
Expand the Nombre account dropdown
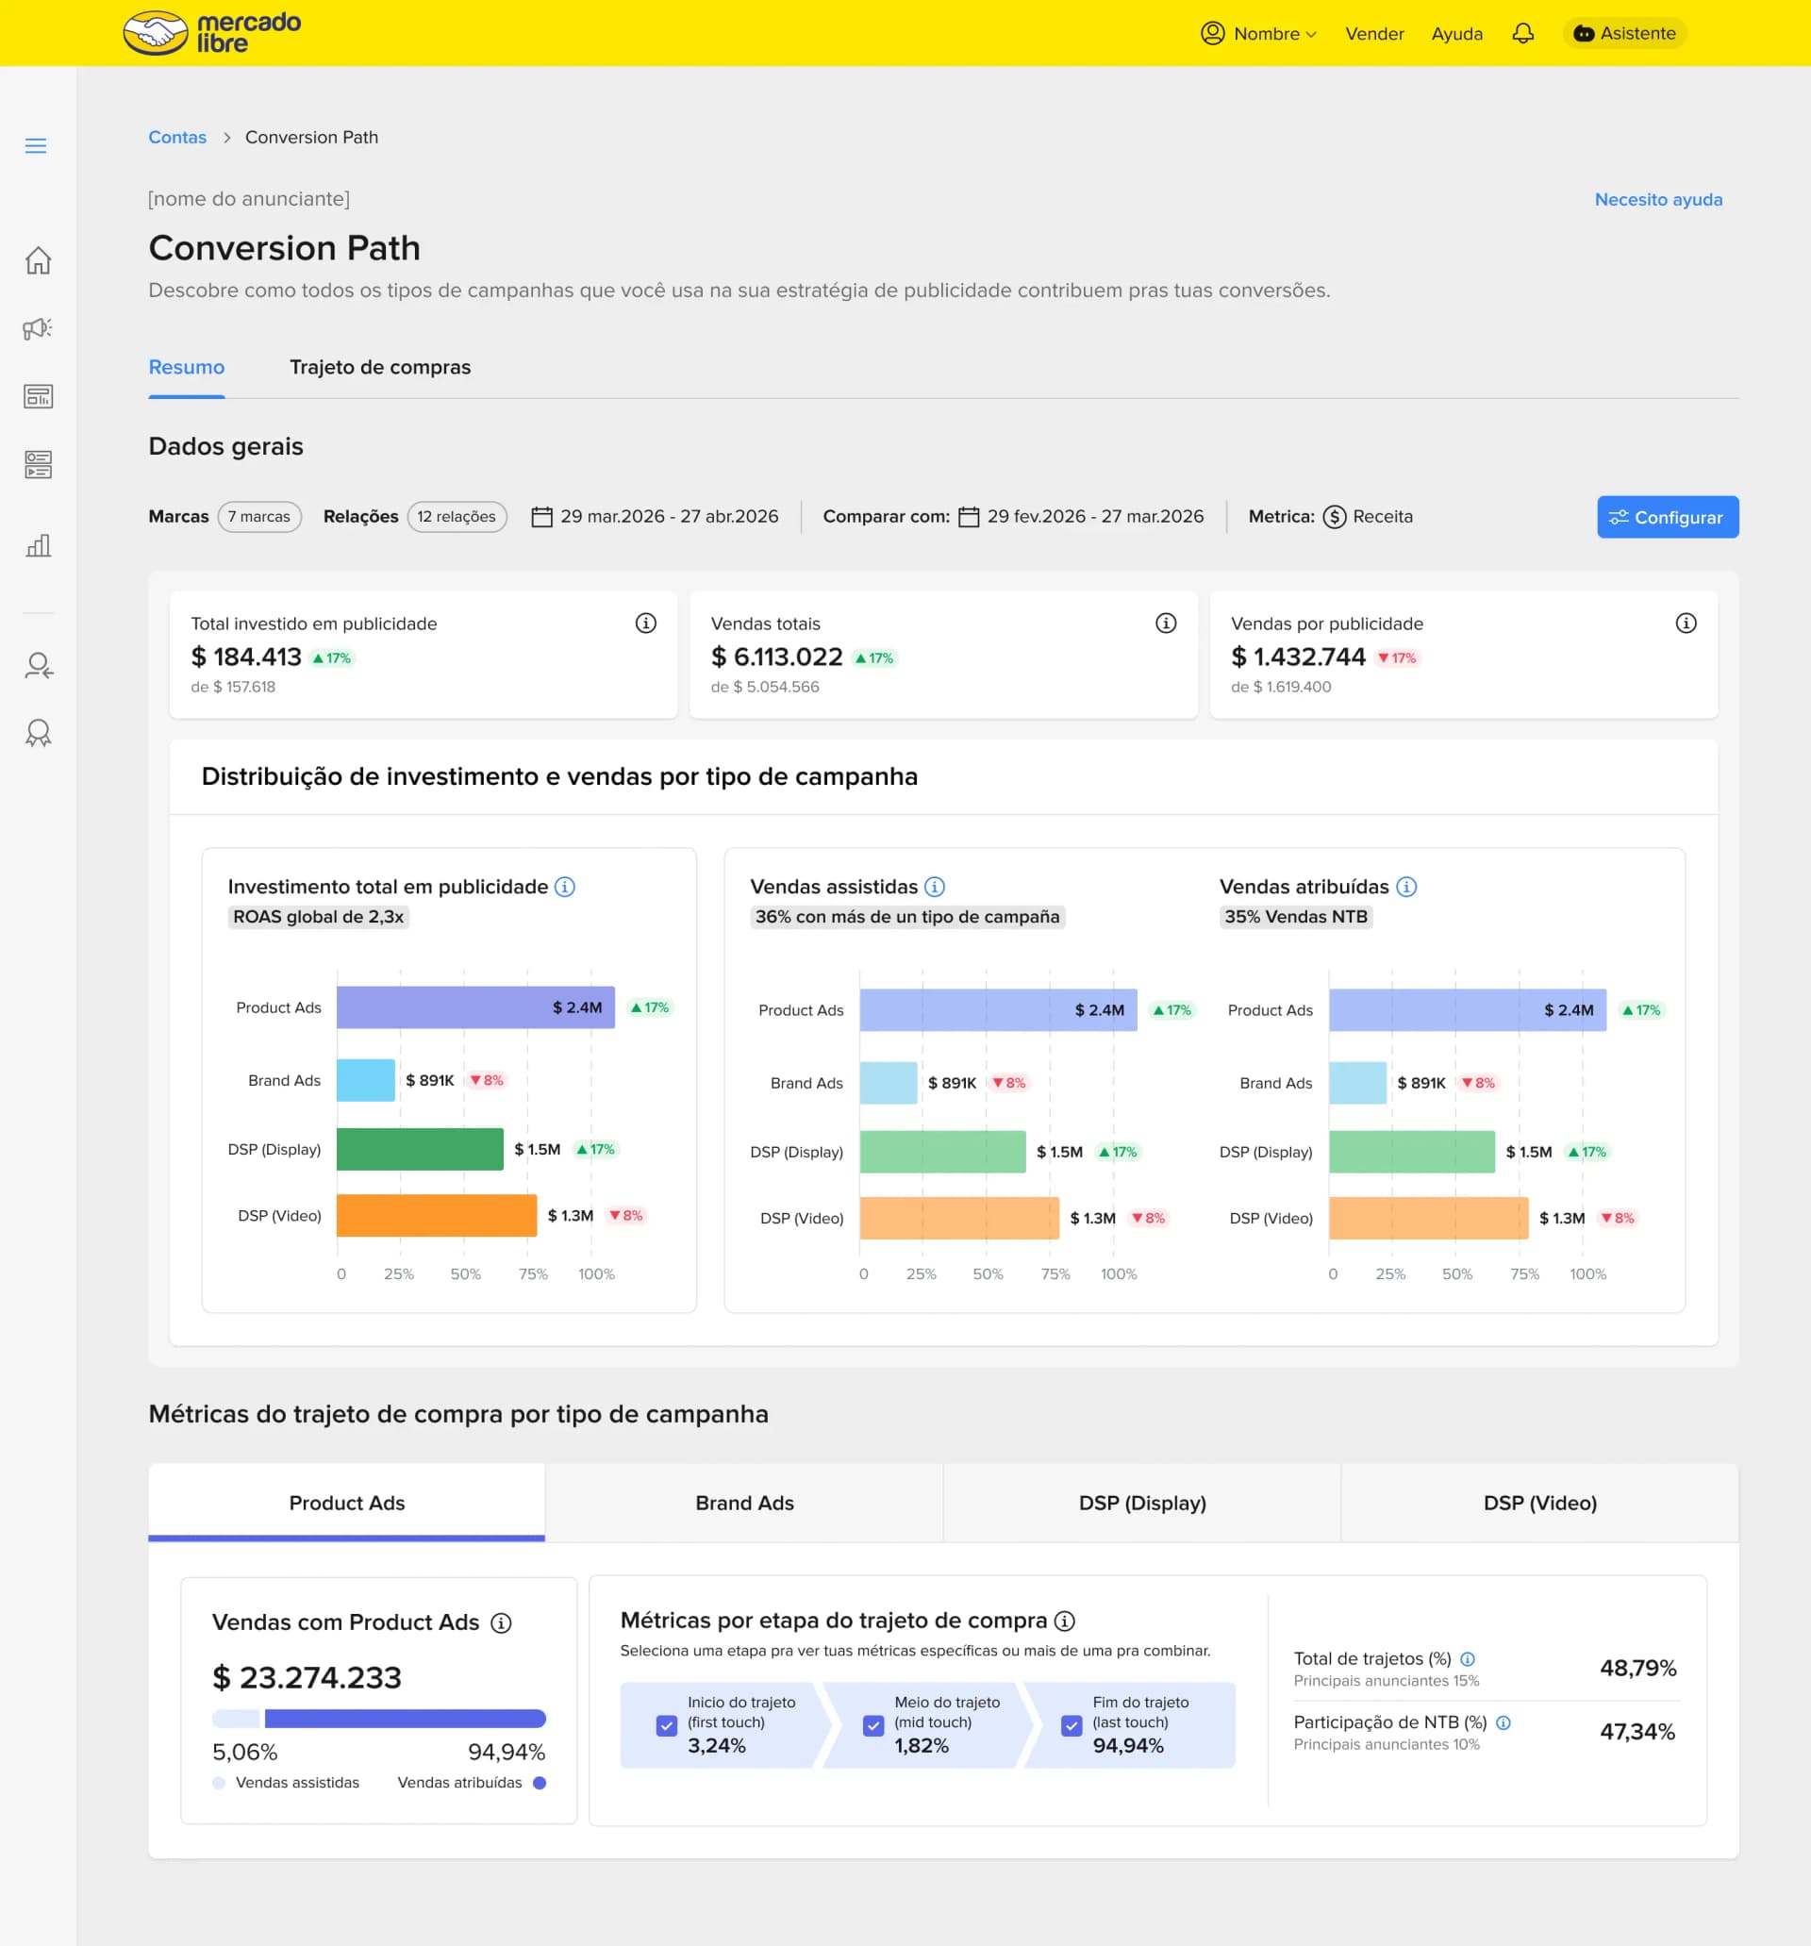1259,33
